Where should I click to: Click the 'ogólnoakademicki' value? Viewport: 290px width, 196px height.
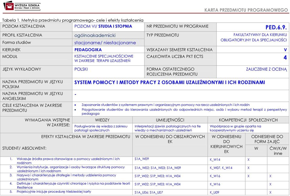coord(95,35)
